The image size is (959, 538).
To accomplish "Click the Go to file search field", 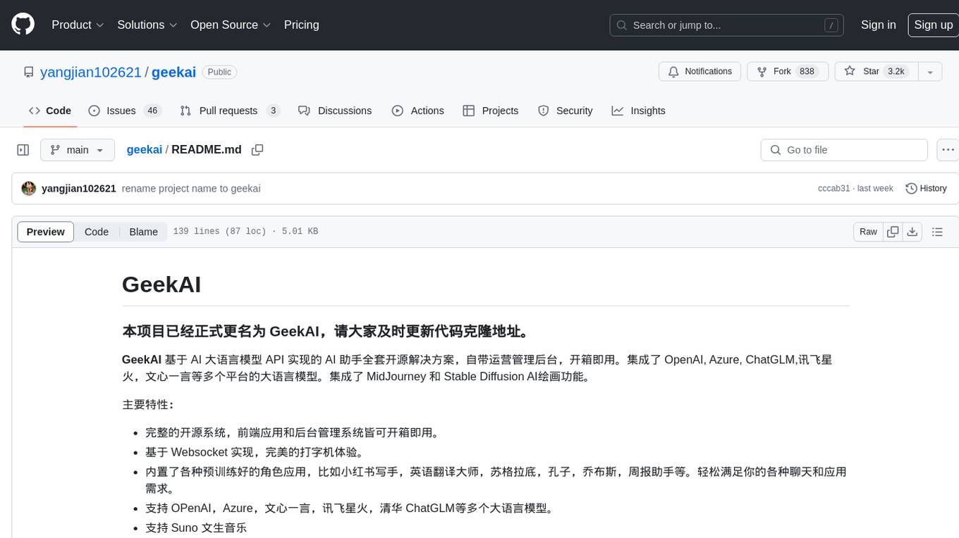I will tap(844, 150).
